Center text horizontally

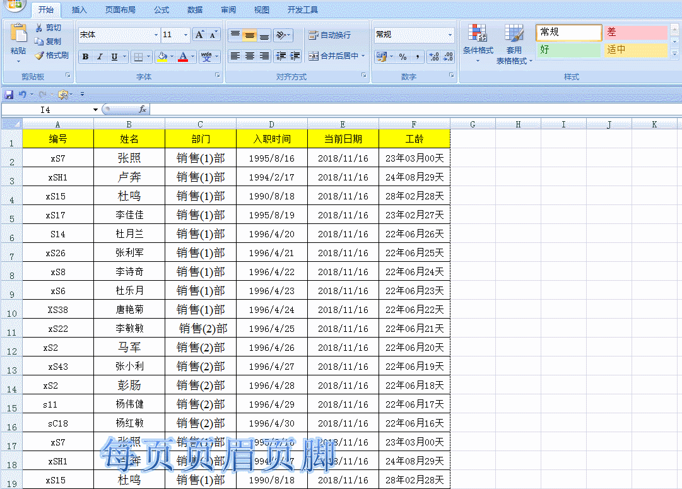pyautogui.click(x=250, y=56)
